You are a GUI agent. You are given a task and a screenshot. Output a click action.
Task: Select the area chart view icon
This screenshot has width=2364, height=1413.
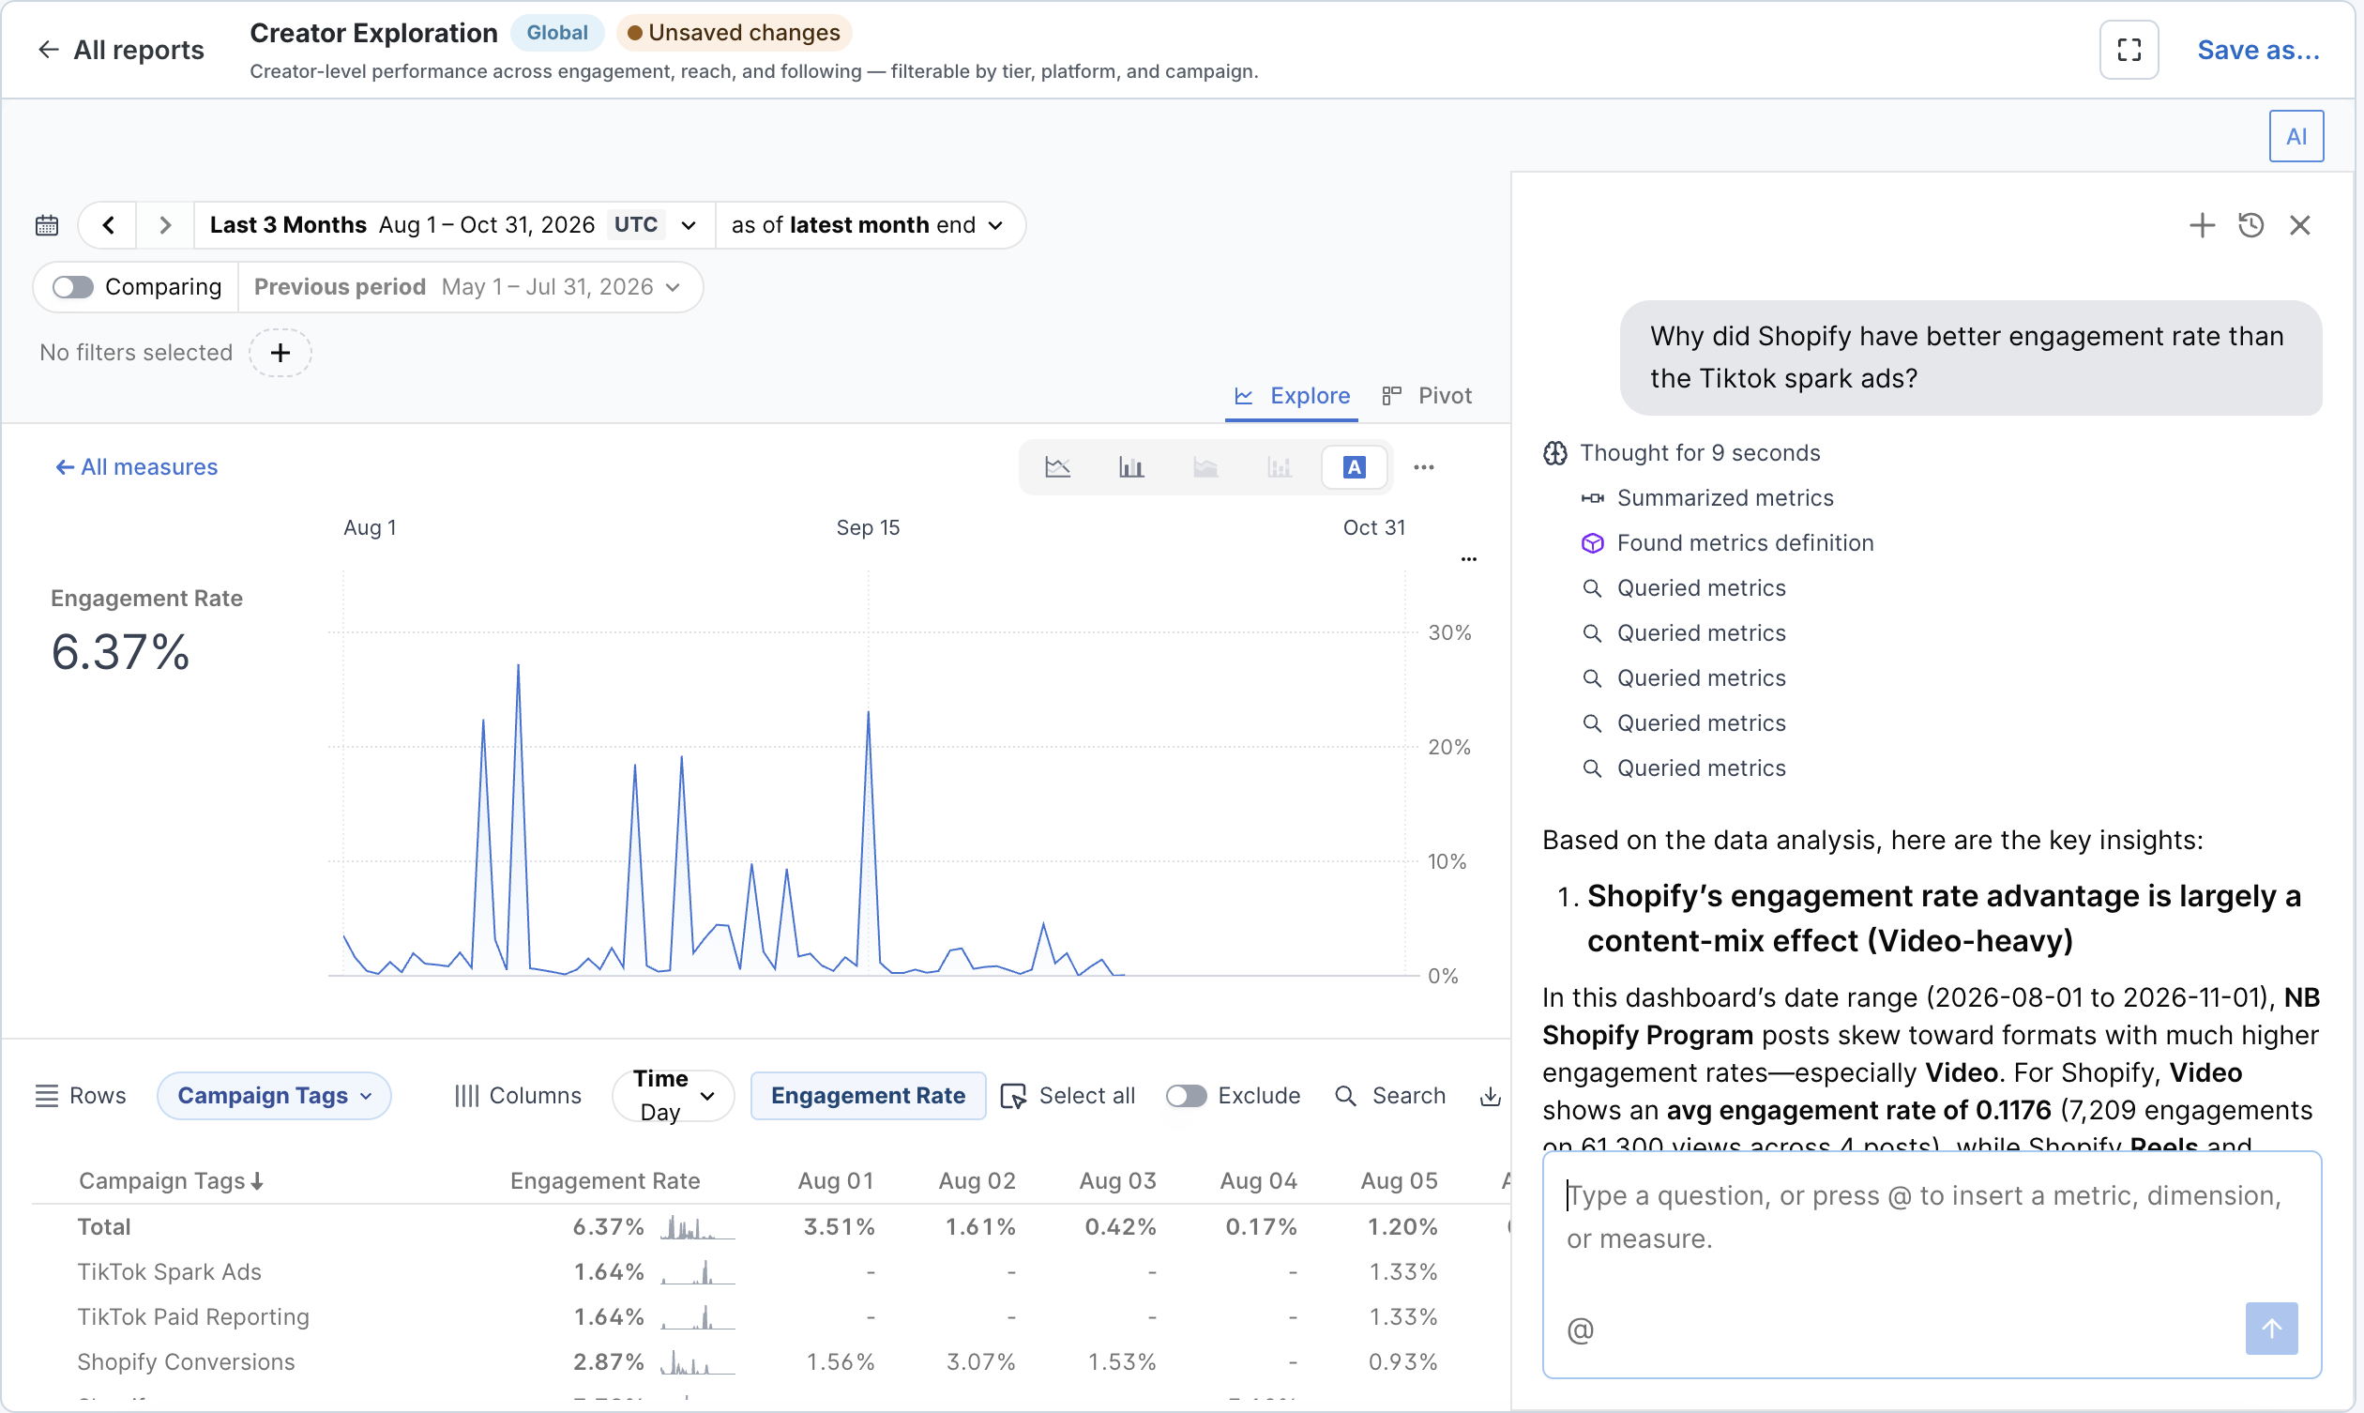[1205, 466]
